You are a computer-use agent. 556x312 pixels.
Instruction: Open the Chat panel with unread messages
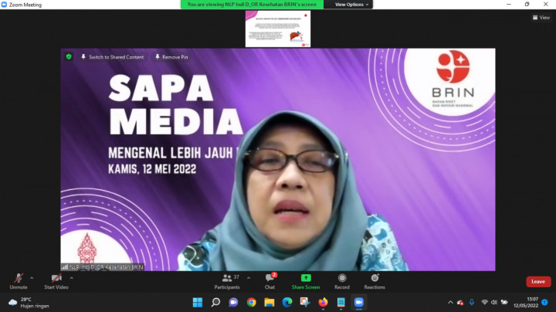tap(270, 282)
